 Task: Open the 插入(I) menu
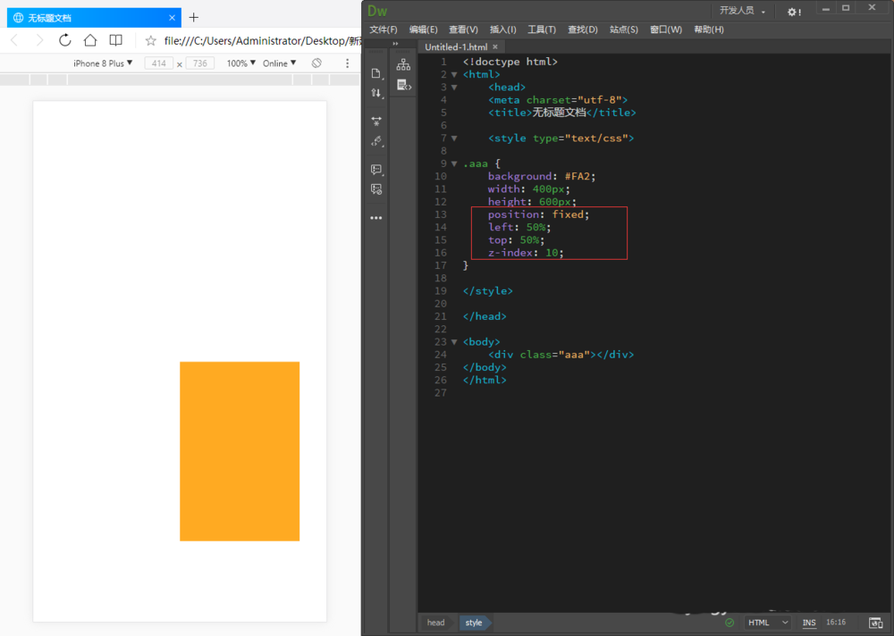coord(503,29)
